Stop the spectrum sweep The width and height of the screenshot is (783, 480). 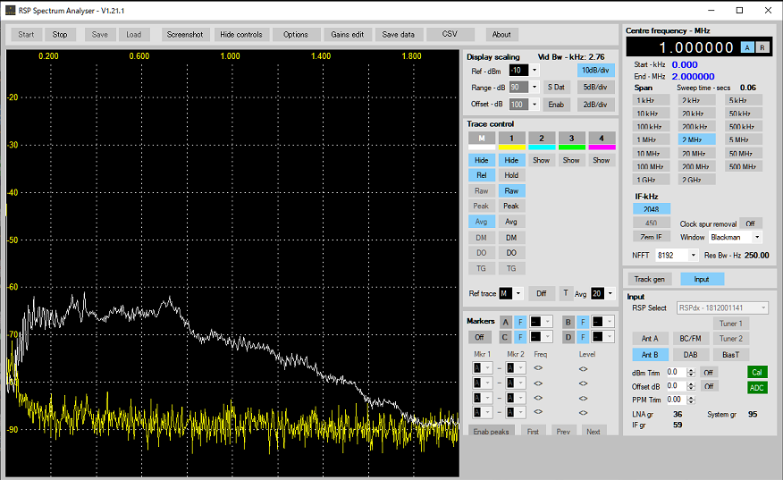60,35
